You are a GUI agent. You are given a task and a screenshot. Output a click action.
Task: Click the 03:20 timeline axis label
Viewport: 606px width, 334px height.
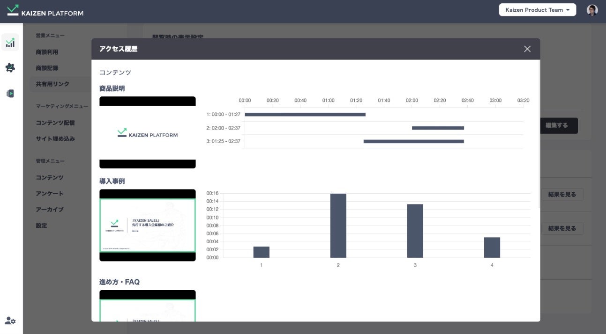(523, 101)
